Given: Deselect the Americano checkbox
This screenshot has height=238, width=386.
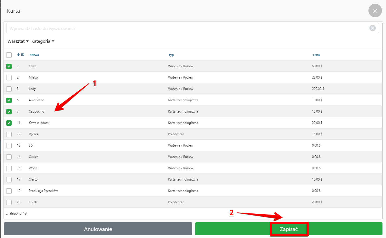Looking at the screenshot, I should [x=9, y=100].
